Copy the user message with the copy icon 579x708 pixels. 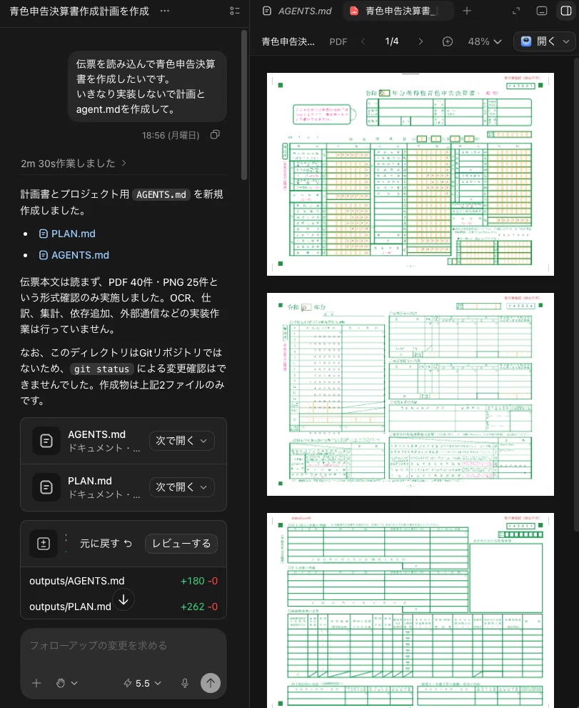(x=216, y=134)
